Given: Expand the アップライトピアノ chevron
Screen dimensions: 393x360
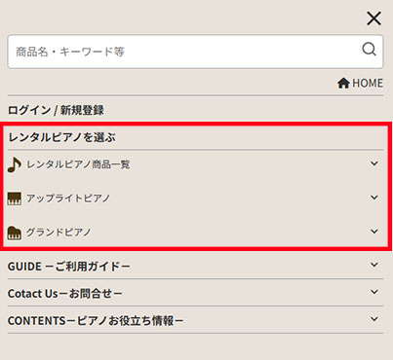Looking at the screenshot, I should tap(374, 198).
